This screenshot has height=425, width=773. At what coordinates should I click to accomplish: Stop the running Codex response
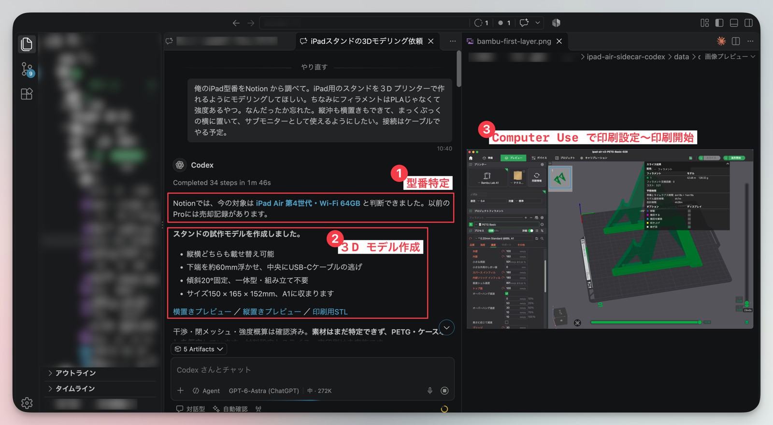[444, 391]
